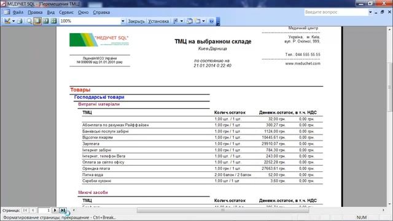Click the www.meduchet.com text
The height and width of the screenshot is (221, 393).
coord(303,64)
